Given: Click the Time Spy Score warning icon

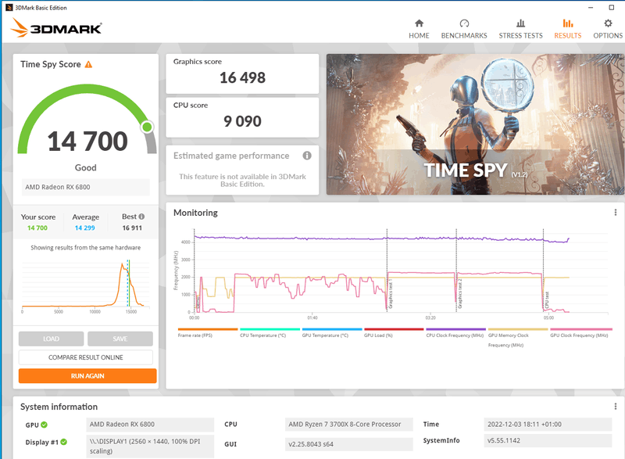Looking at the screenshot, I should pyautogui.click(x=88, y=64).
